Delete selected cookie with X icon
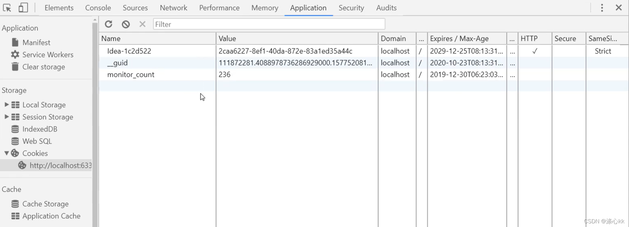629x227 pixels. [x=142, y=24]
